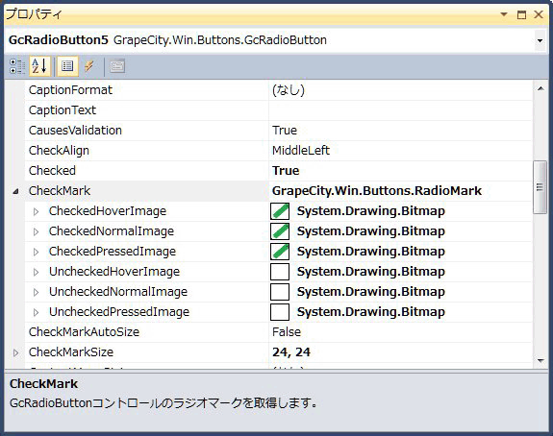Click System.Drawing.Bitmap text for UncheckedPressedImage
The width and height of the screenshot is (553, 436).
(x=371, y=312)
